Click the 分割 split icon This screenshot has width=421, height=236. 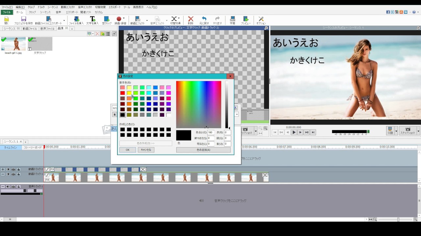(390, 130)
